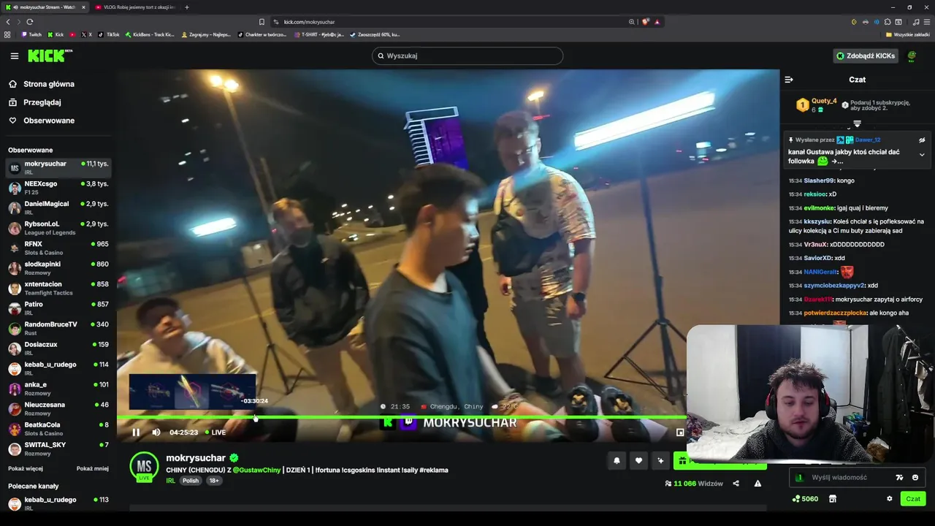Click Zdobądź KICKs button
This screenshot has width=935, height=526.
tap(866, 56)
